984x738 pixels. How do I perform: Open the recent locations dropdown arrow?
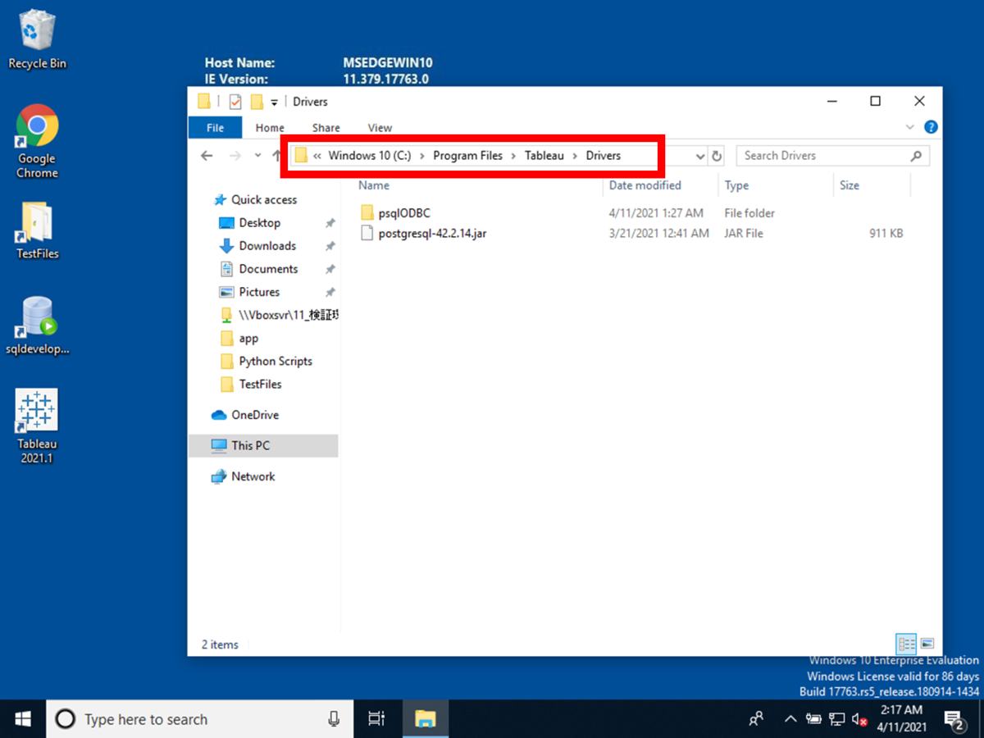(257, 156)
